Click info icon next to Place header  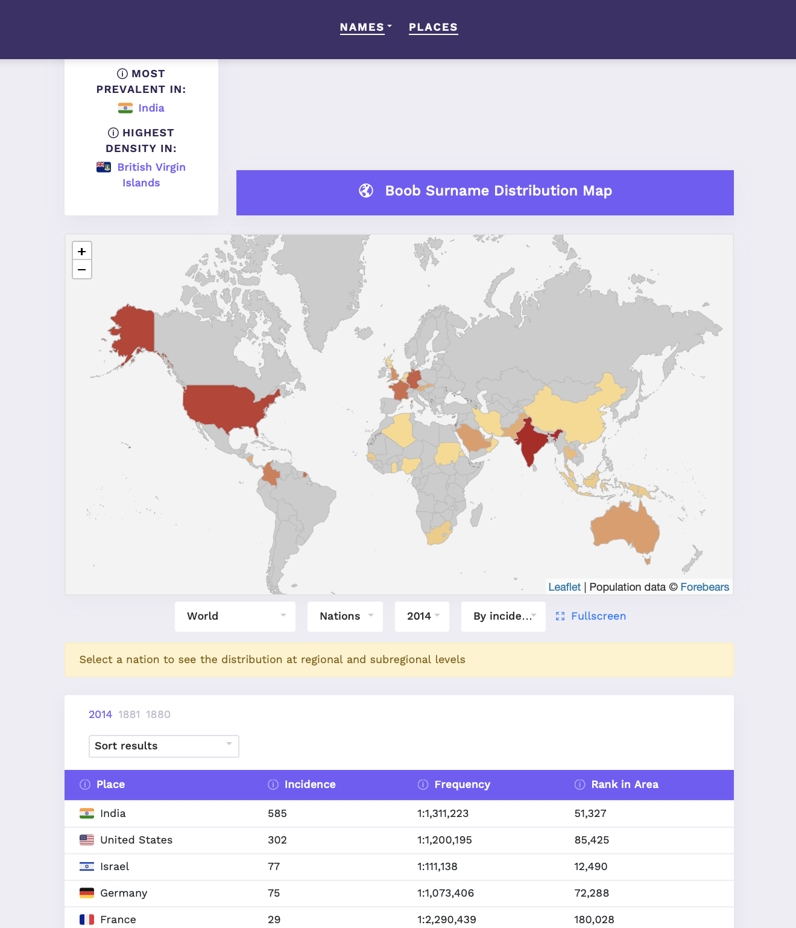click(x=85, y=784)
